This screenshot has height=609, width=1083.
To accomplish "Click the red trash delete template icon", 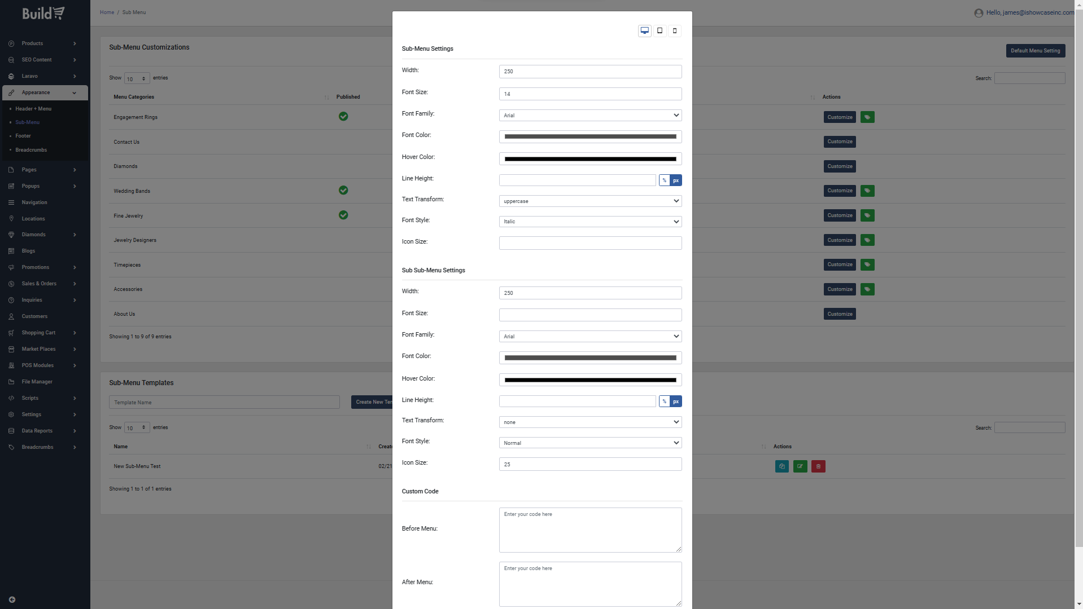I will (818, 466).
